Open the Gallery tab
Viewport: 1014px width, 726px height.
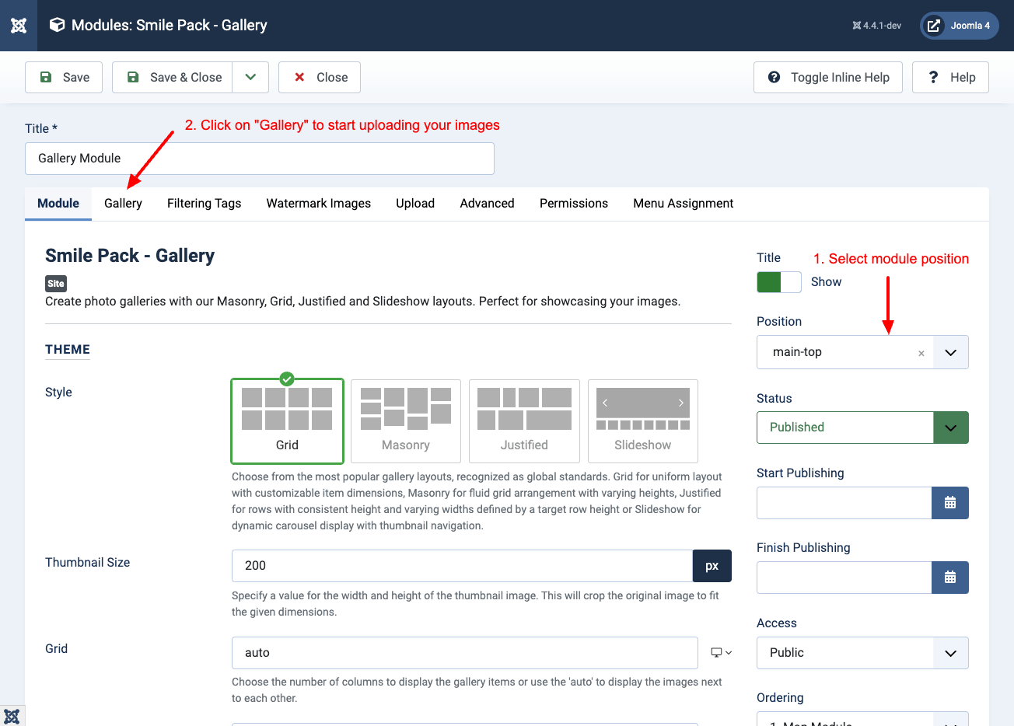coord(123,204)
